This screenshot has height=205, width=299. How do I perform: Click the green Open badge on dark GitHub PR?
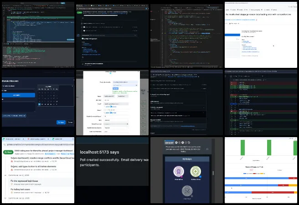coord(79,12)
